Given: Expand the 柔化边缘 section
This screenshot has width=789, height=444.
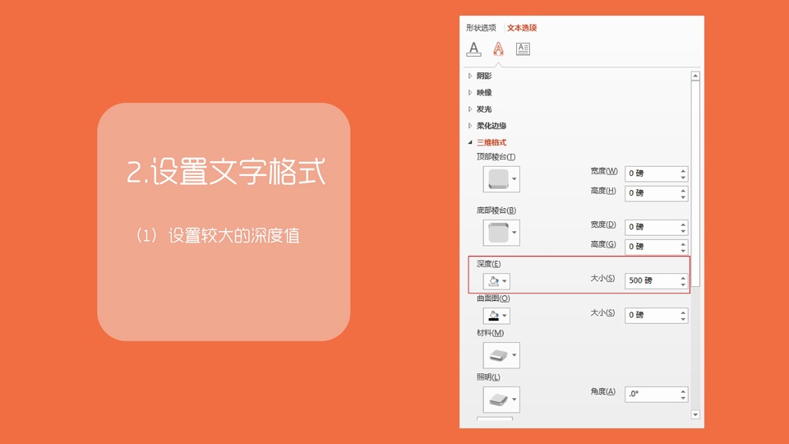Looking at the screenshot, I should coord(491,126).
